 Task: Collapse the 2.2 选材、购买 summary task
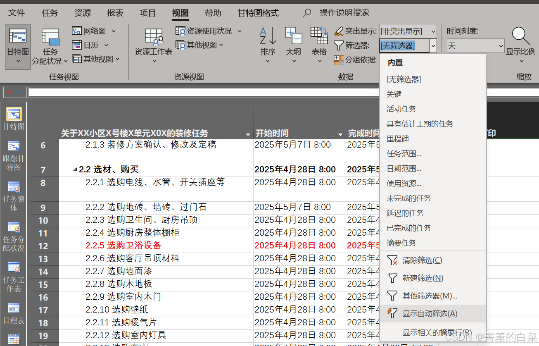pyautogui.click(x=75, y=170)
